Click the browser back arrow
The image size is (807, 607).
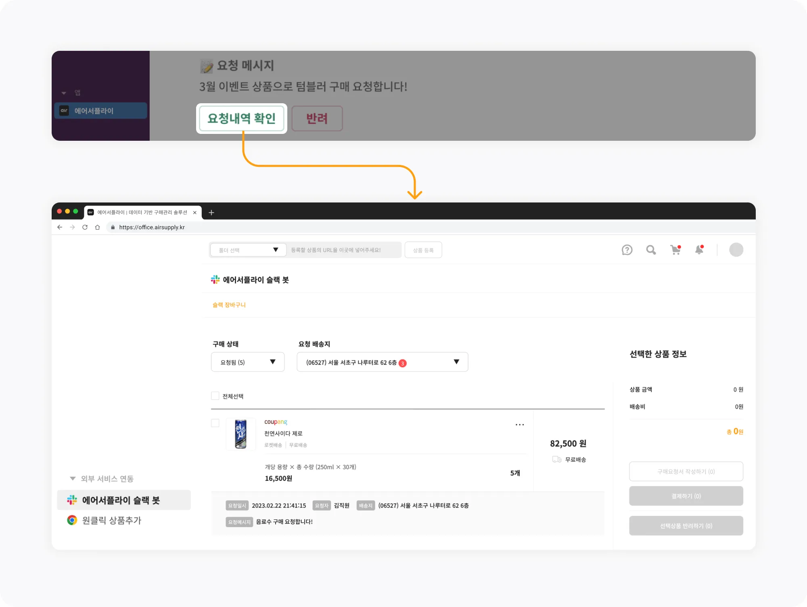coord(60,227)
